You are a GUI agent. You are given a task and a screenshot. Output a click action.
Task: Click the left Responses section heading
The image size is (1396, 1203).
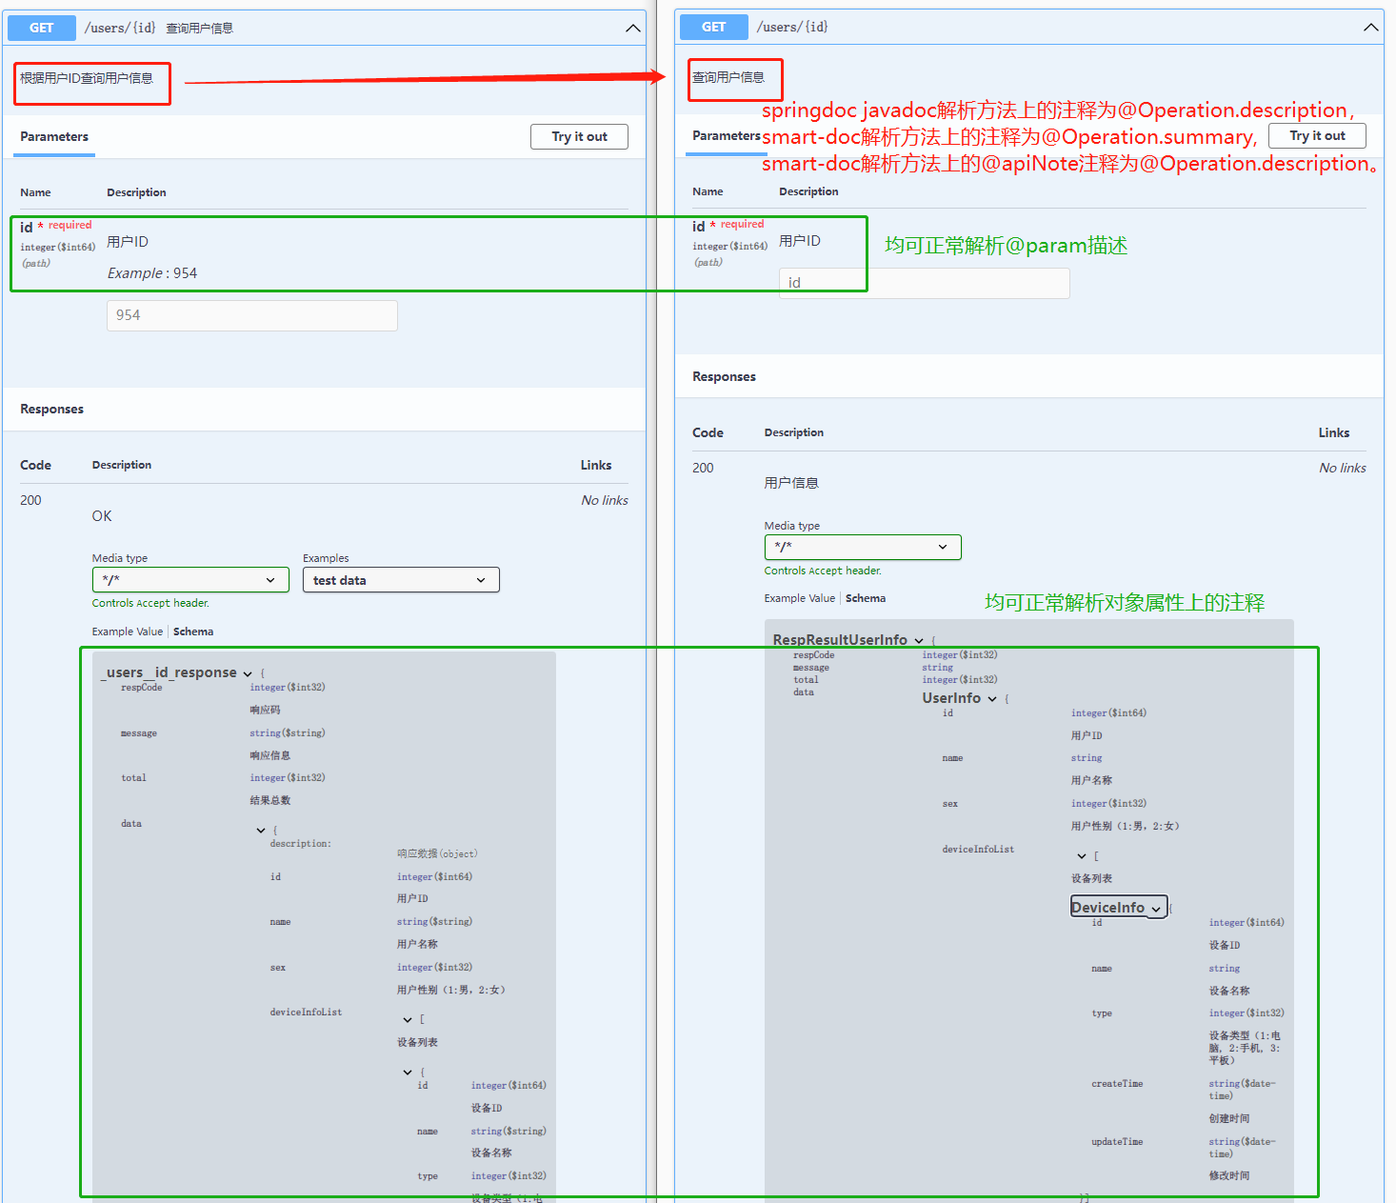click(x=51, y=409)
